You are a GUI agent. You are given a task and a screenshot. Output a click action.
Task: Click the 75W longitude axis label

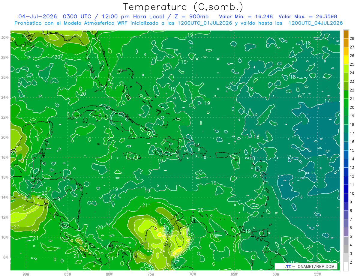[x=151, y=274]
